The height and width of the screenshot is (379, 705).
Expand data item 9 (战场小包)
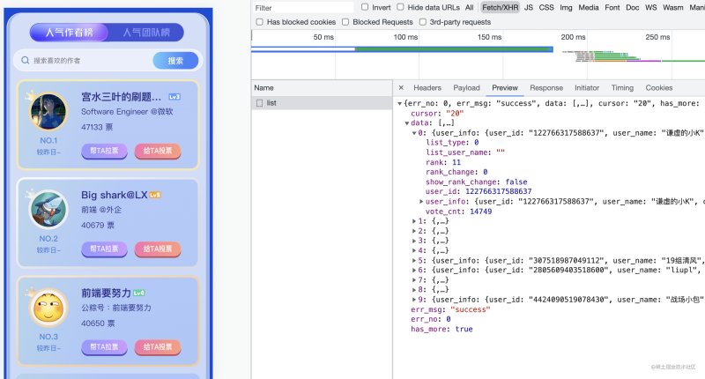tap(414, 300)
